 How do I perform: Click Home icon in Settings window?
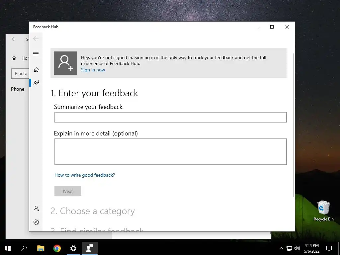pos(14,58)
